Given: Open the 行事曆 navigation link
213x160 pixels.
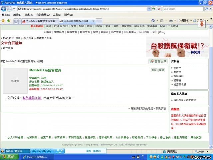Looking at the screenshot, I should [48, 32].
